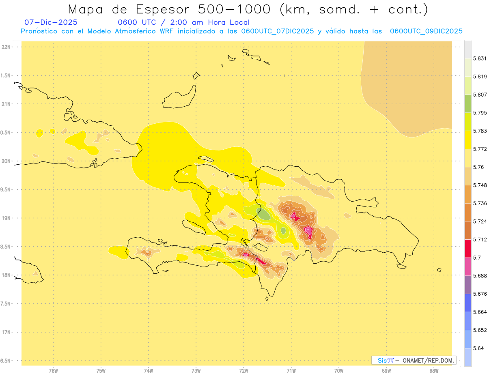487x376 pixels.
Task: Click the pink legend swatch between 5.7 and 5.688
Action: (468, 266)
